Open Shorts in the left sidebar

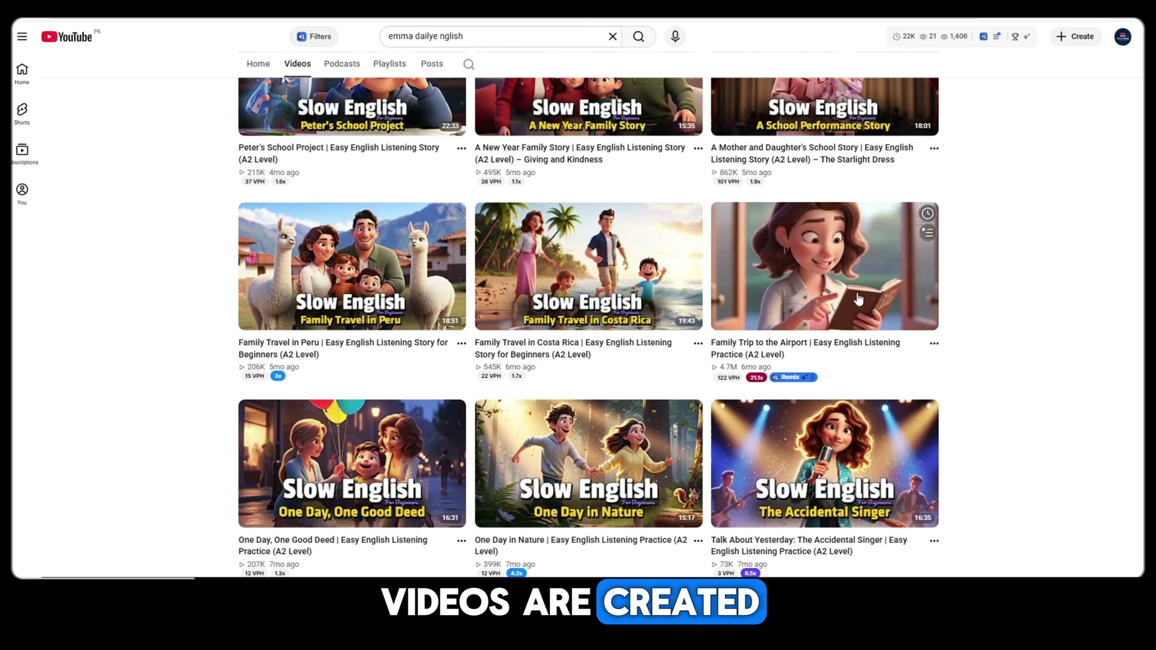point(22,114)
